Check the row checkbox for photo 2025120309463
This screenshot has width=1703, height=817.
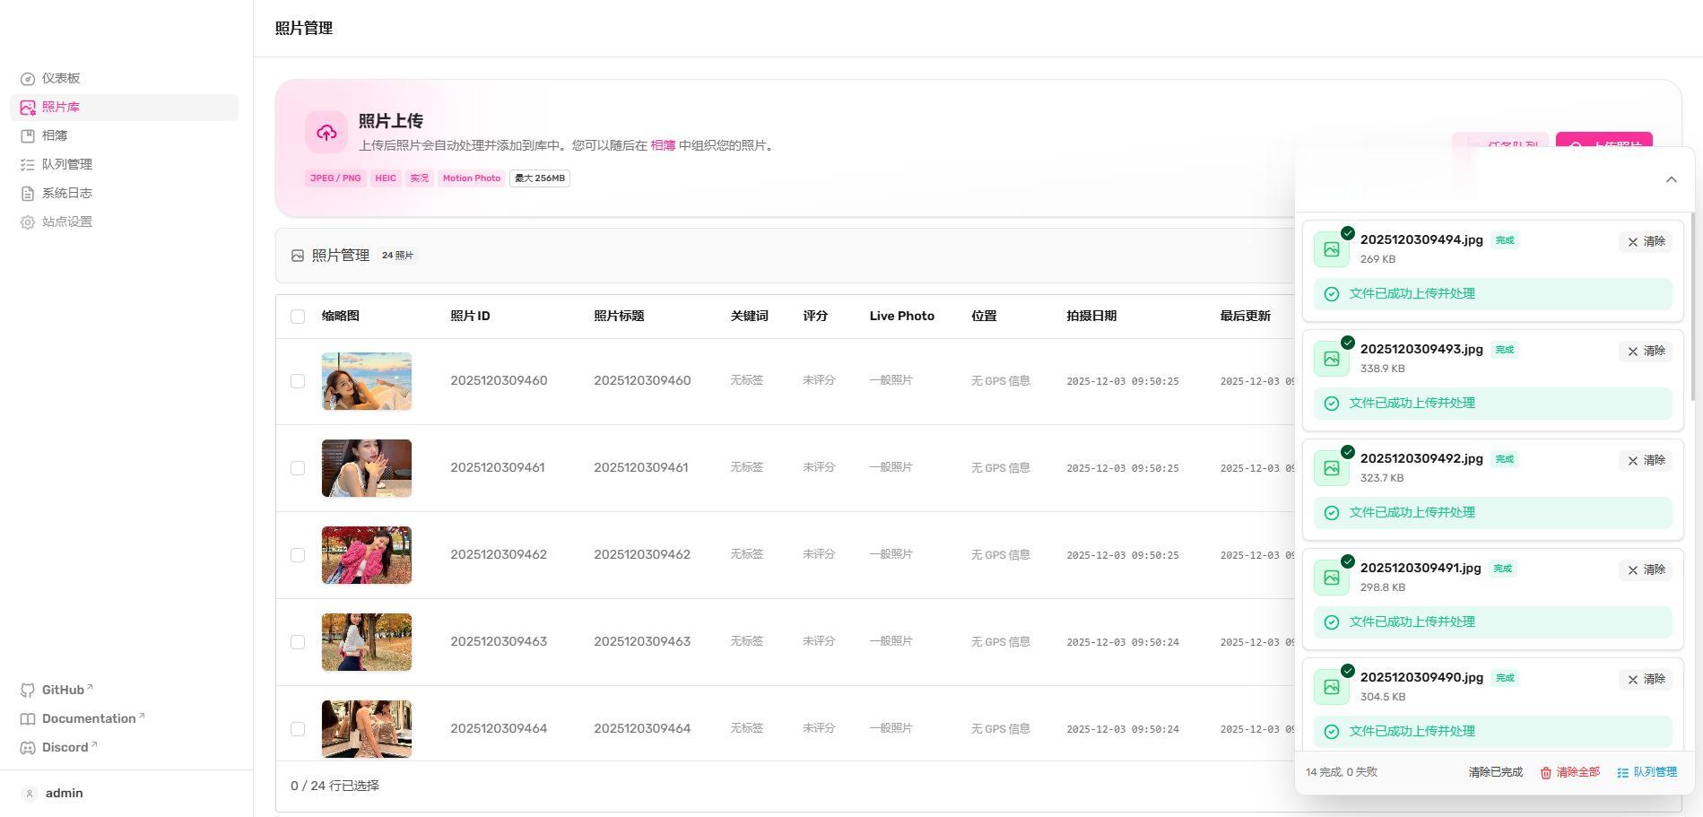298,642
